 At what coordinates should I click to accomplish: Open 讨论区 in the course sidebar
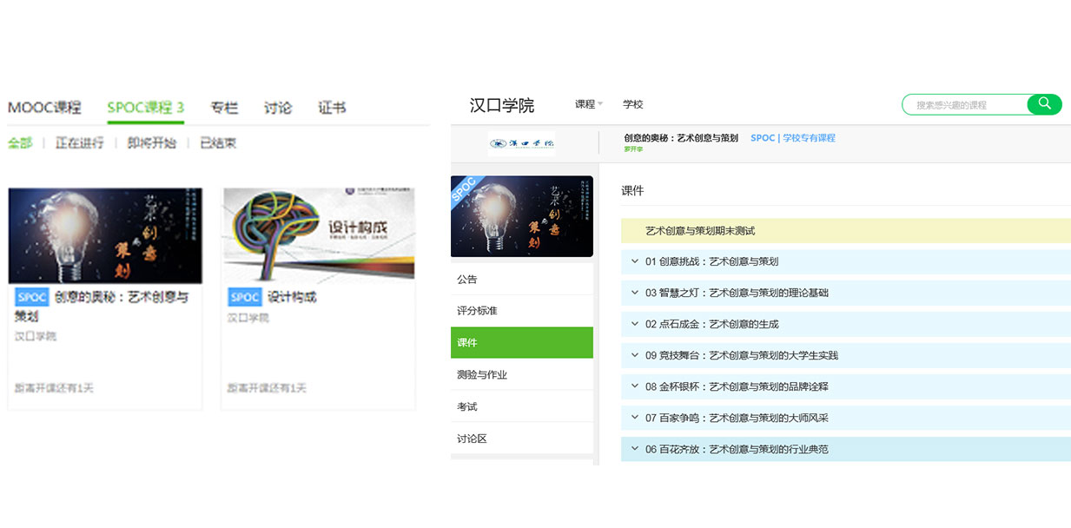522,439
